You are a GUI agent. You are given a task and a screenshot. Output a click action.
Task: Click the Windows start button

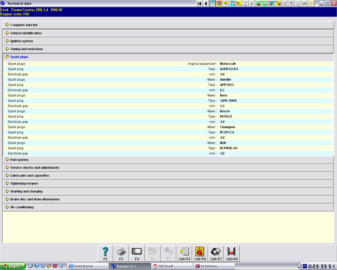12,266
